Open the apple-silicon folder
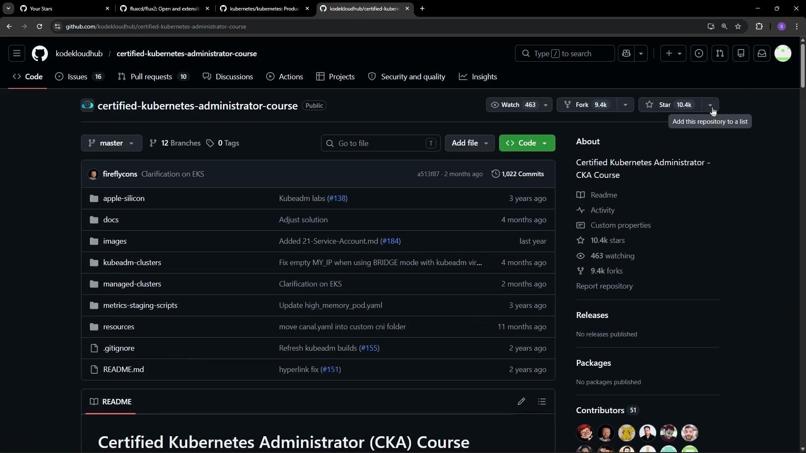This screenshot has width=806, height=453. tap(124, 198)
